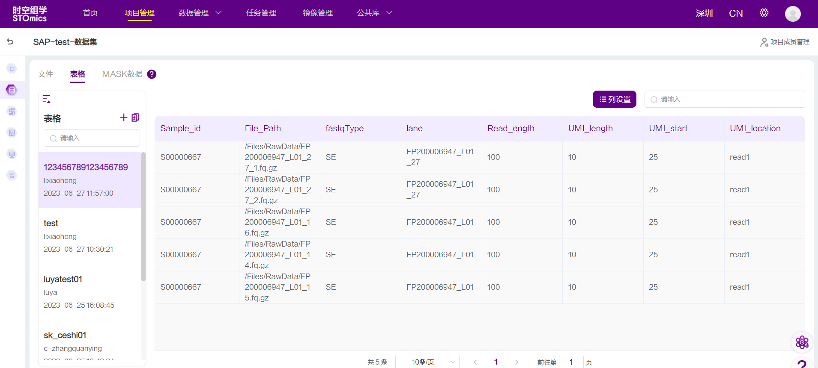Click the sort icon above 表格 list
Screen dimensions: 818x368
click(47, 99)
